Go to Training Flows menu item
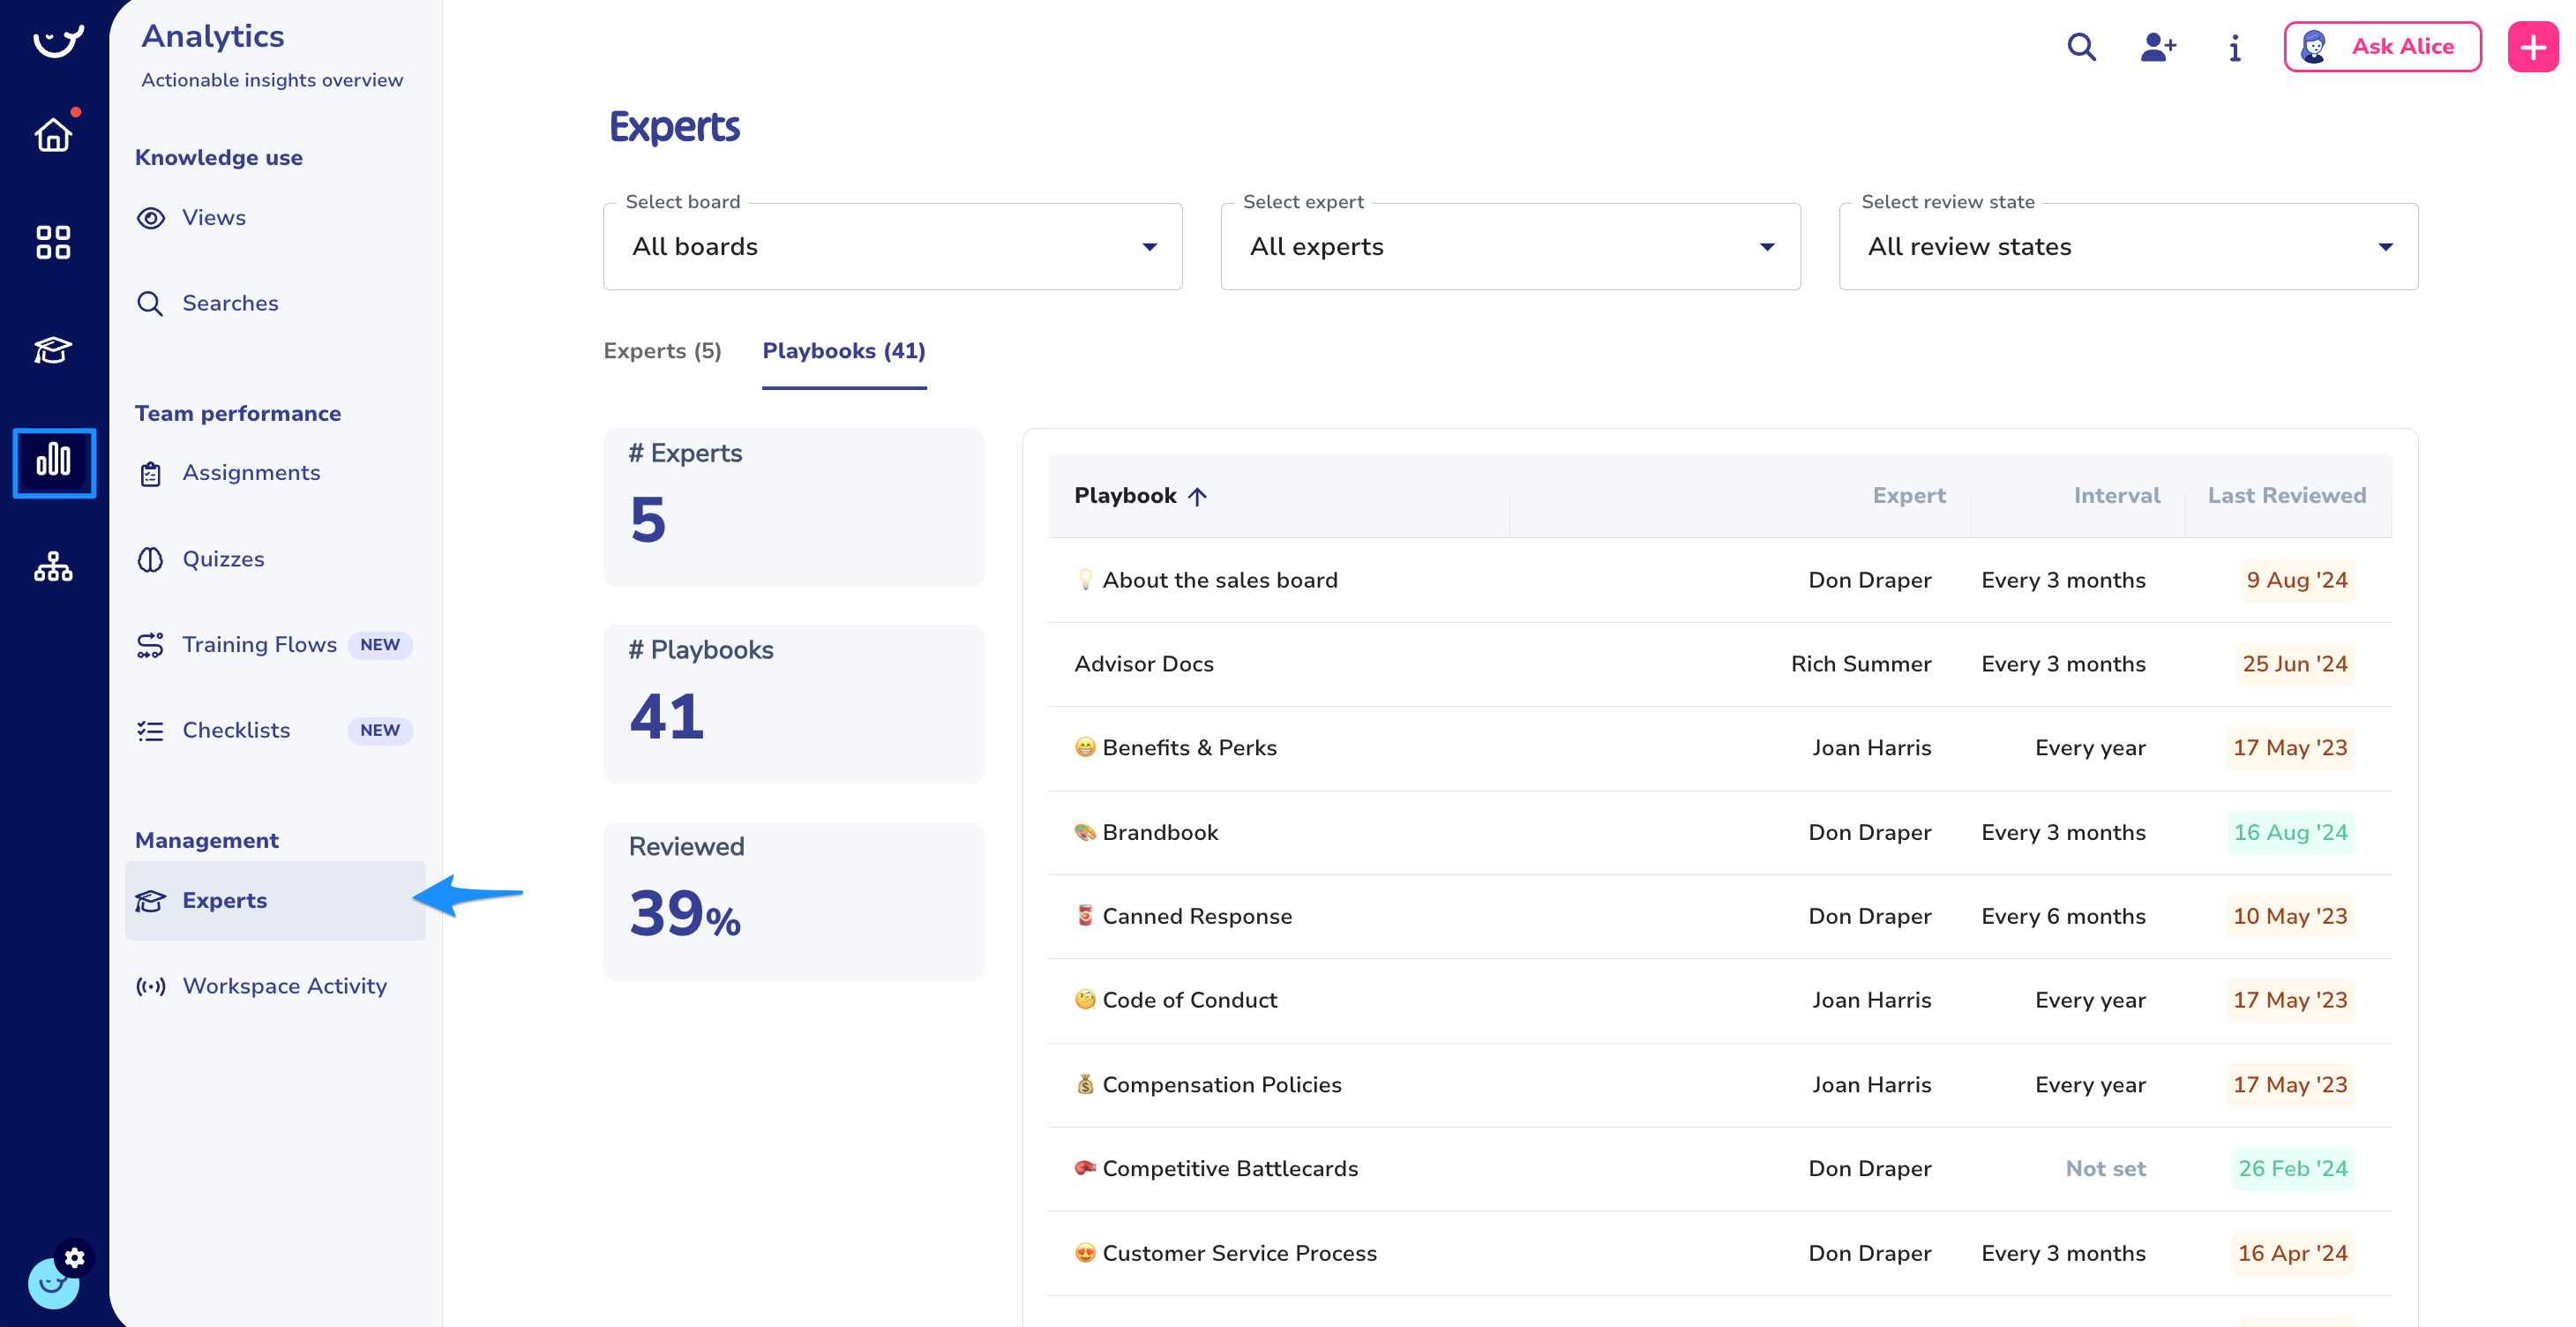Image resolution: width=2576 pixels, height=1327 pixels. (259, 645)
